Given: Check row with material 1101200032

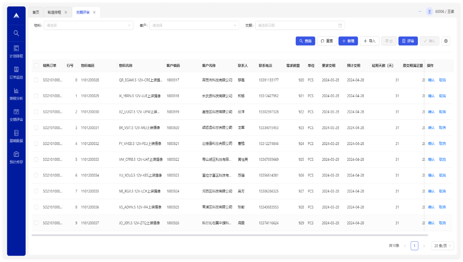Looking at the screenshot, I should click(37, 143).
